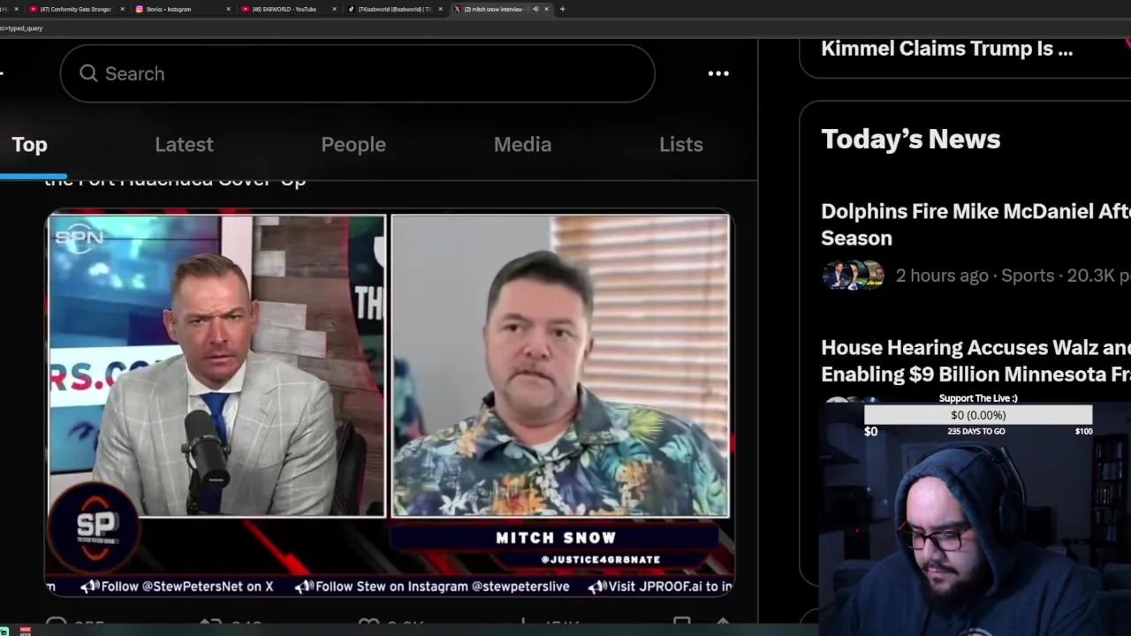Open the Kimmel Claims Trump Is story
Screen dimensions: 1131x636
point(946,49)
